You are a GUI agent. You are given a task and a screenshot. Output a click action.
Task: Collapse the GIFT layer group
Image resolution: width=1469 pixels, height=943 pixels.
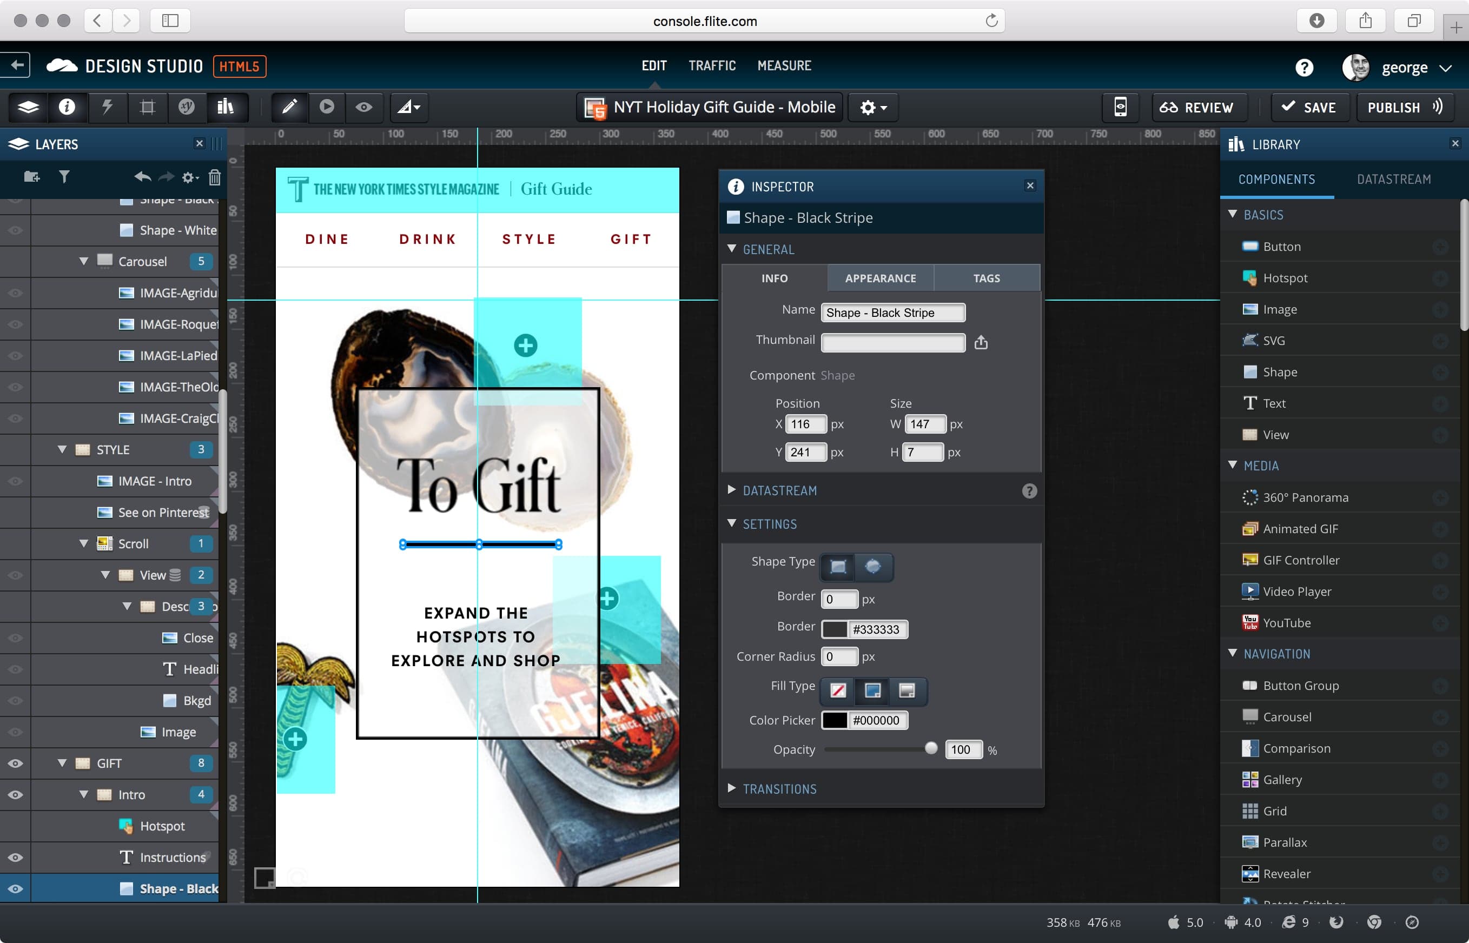tap(62, 763)
